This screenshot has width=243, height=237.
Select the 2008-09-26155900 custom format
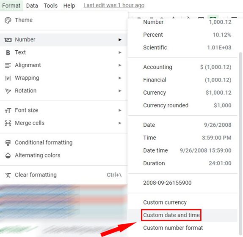pyautogui.click(x=182, y=183)
